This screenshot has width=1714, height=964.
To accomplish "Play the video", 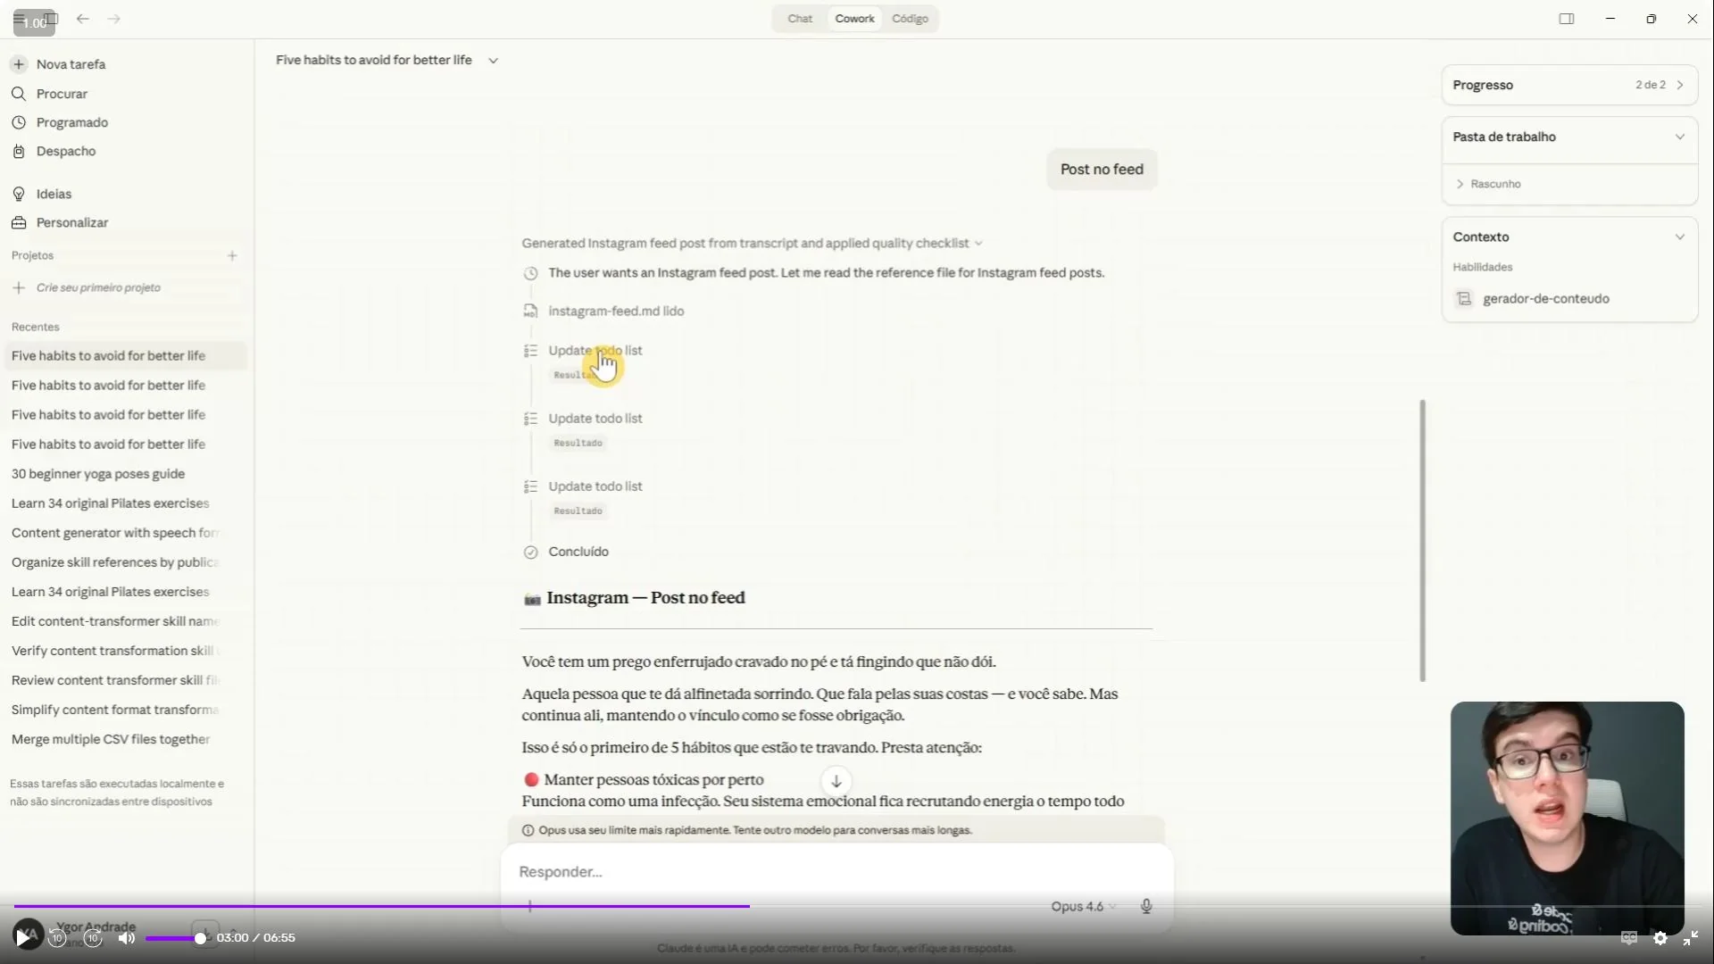I will (x=23, y=937).
